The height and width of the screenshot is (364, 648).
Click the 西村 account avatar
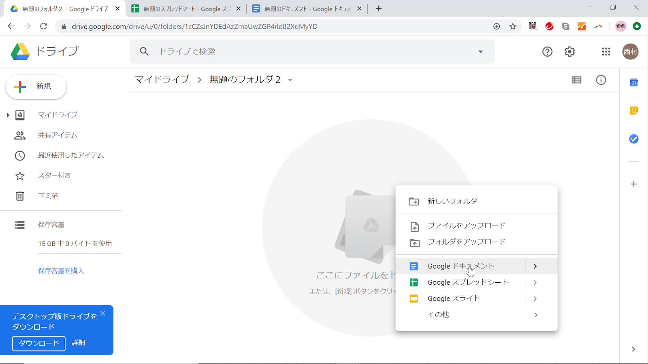tap(630, 51)
